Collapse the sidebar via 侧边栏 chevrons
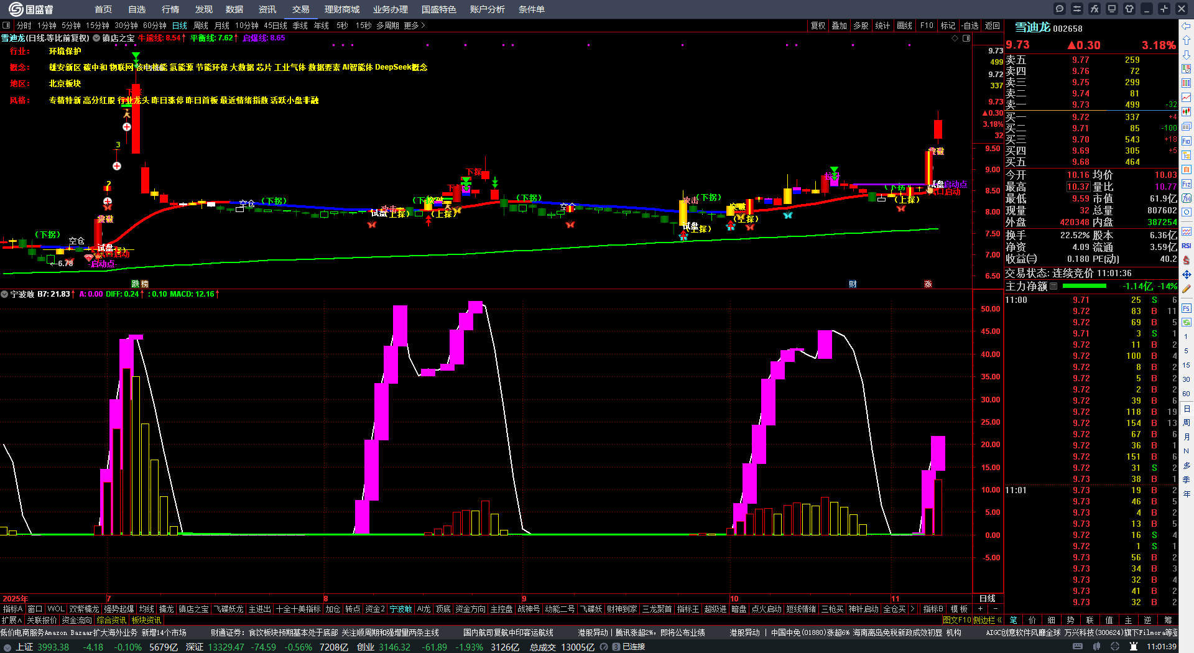Image resolution: width=1194 pixels, height=653 pixels. pos(999,620)
